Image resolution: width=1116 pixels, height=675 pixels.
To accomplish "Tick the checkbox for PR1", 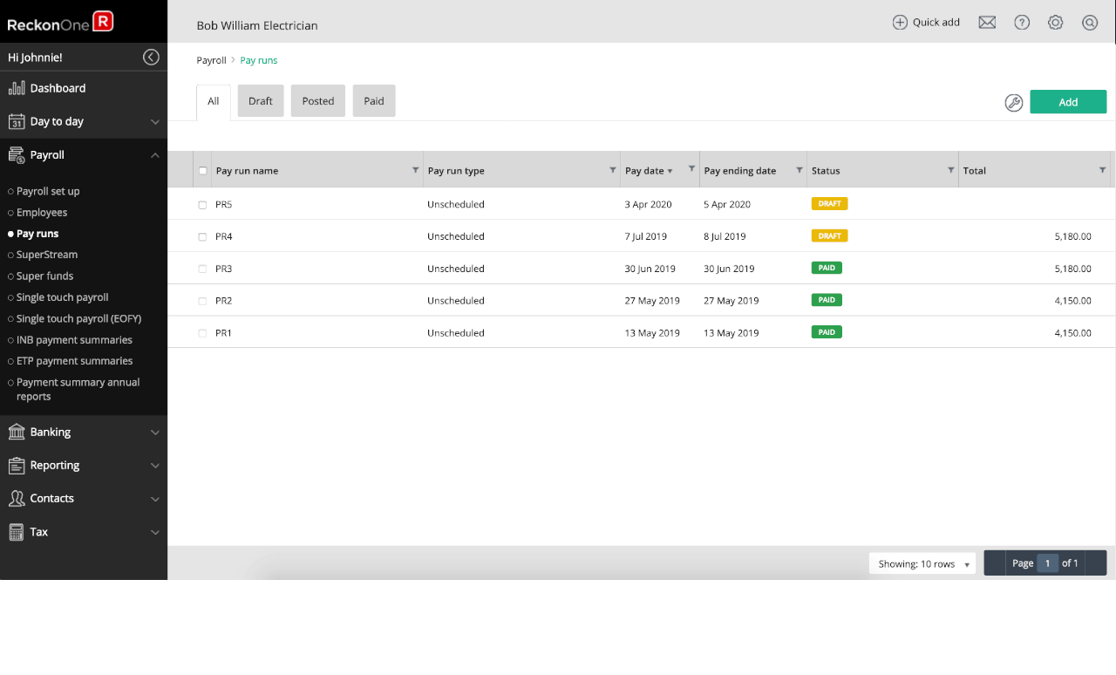I will pos(202,333).
